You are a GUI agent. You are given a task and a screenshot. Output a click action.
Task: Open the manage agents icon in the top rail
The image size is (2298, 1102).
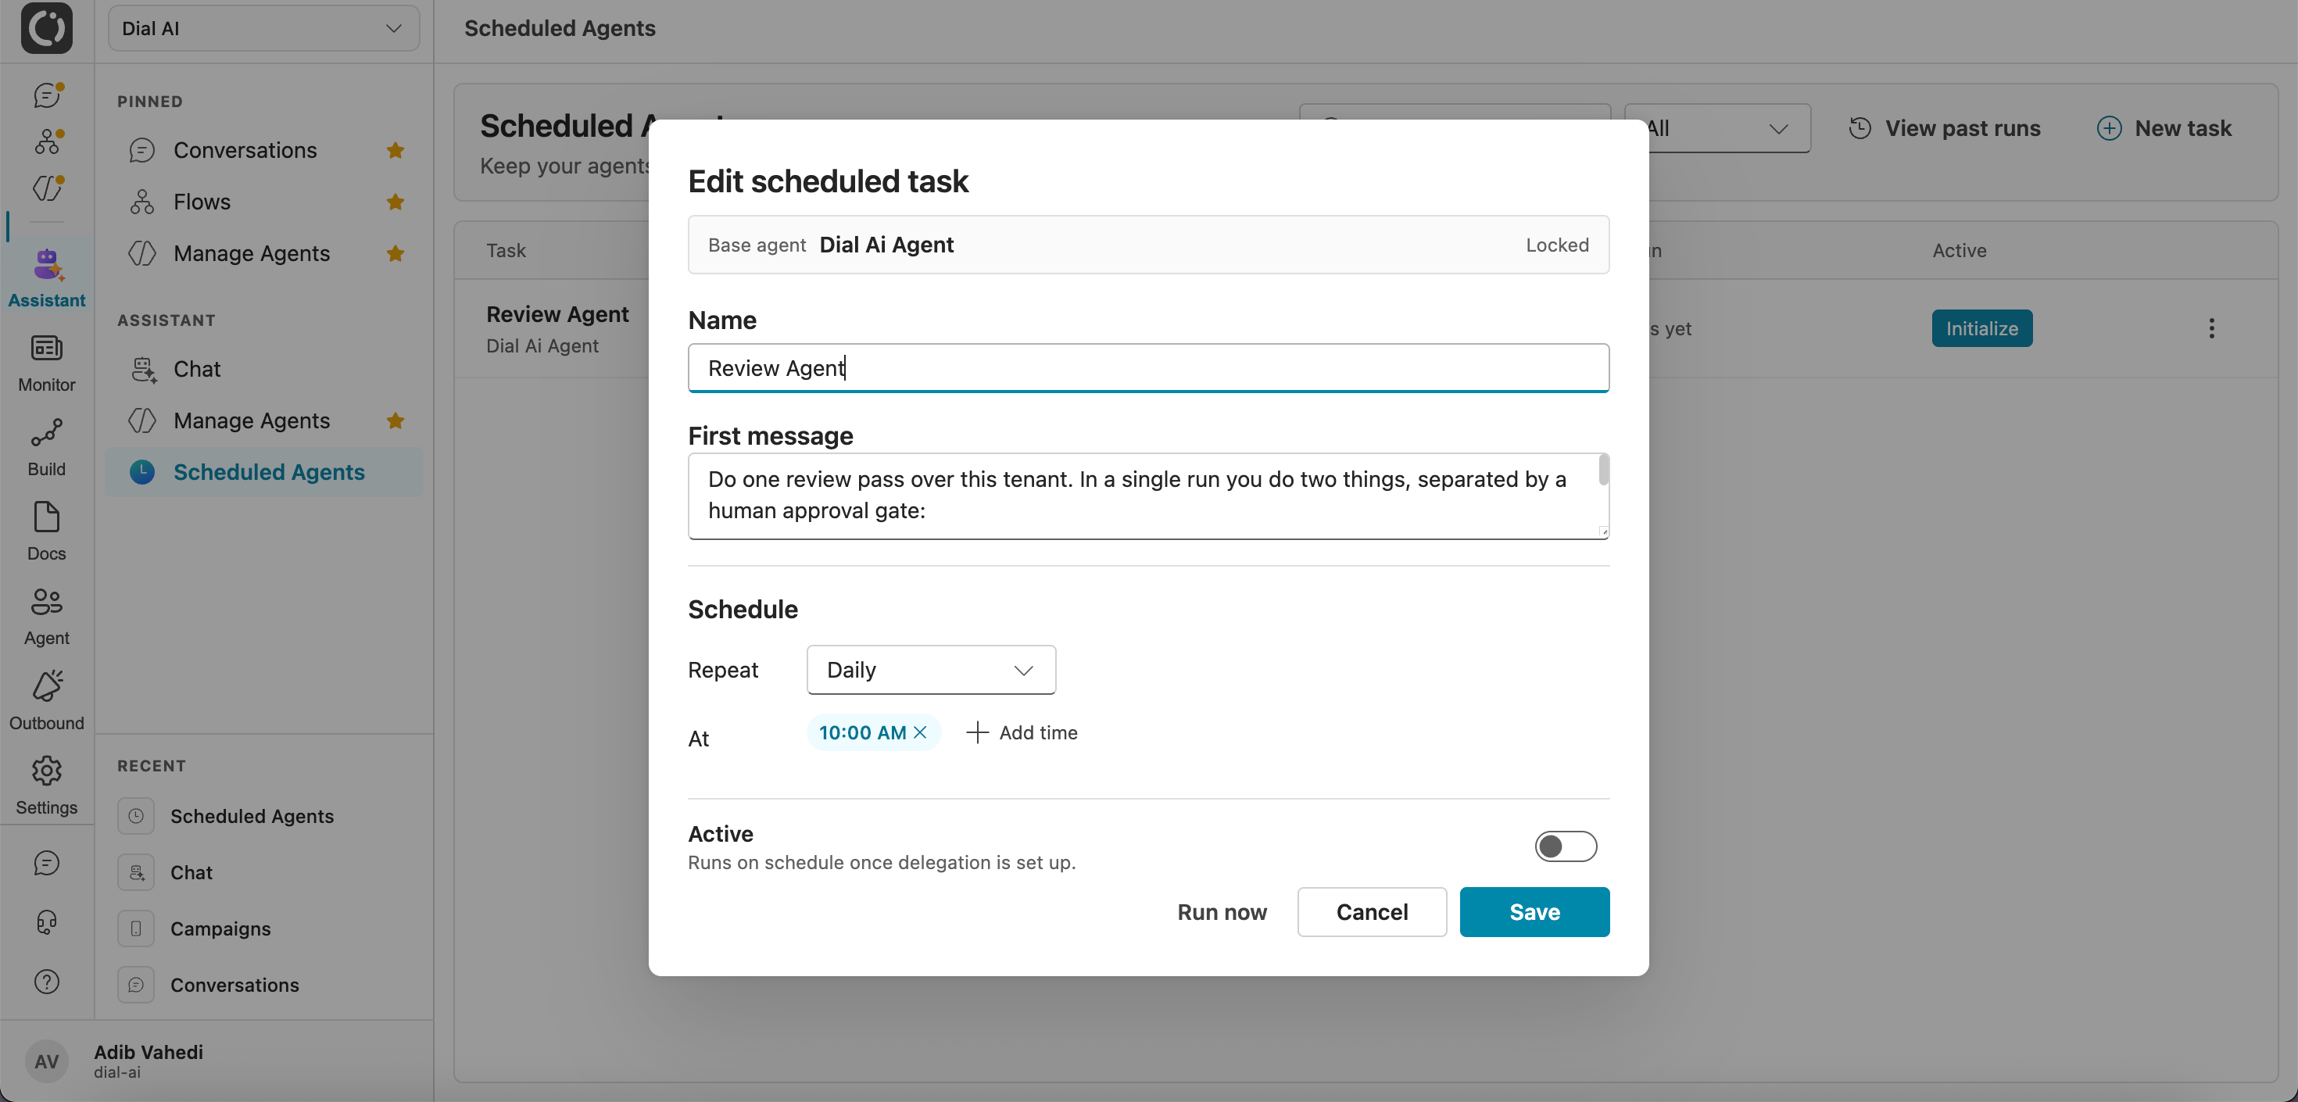point(46,188)
